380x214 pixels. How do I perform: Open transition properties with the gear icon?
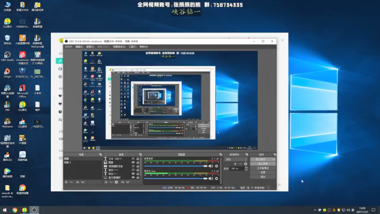point(246,164)
